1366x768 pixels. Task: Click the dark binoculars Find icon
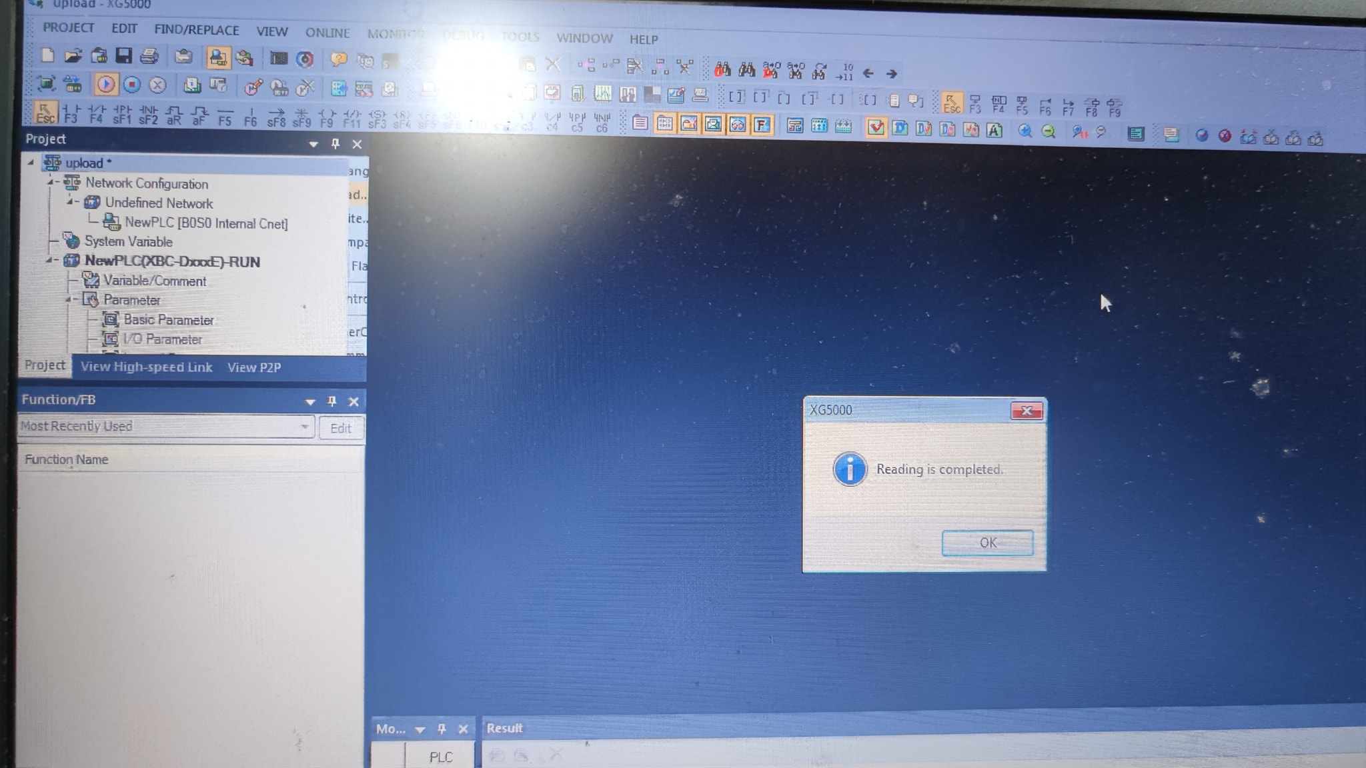747,69
